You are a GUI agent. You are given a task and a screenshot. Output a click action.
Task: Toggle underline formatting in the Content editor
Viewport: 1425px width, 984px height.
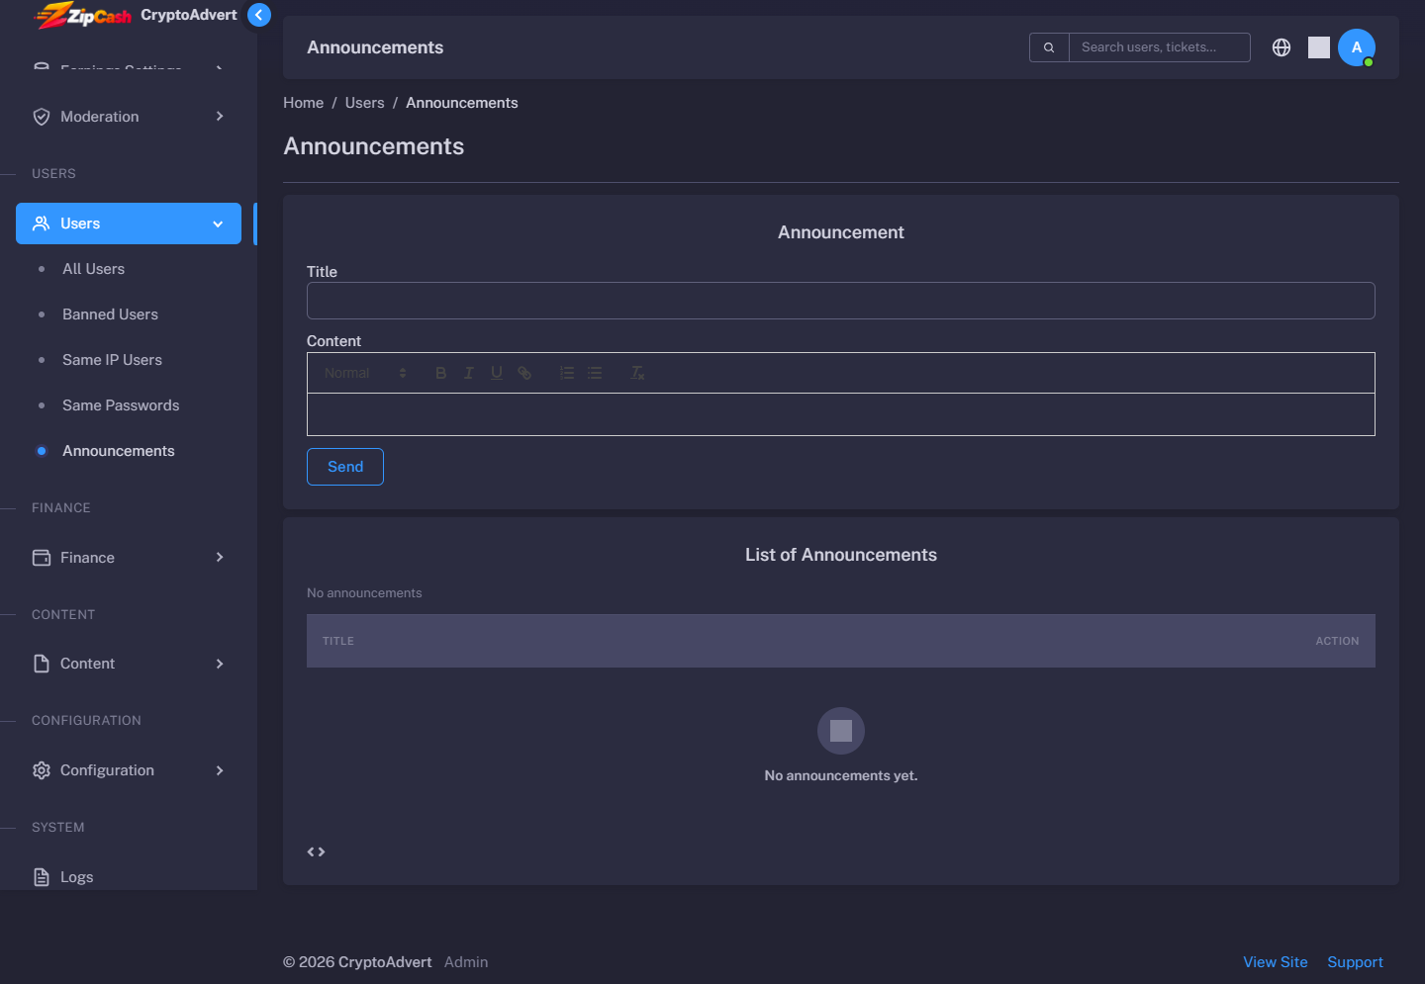coord(497,373)
